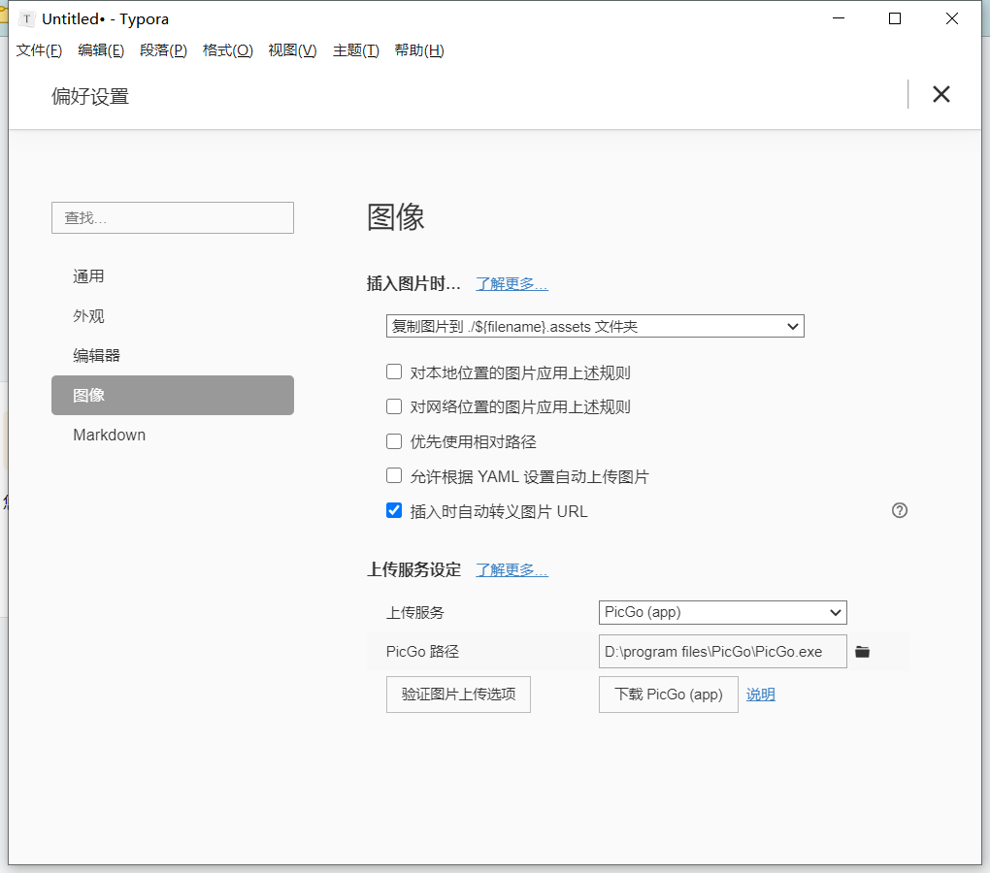990x873 pixels.
Task: Close the preferences panel with the X icon
Action: point(940,95)
